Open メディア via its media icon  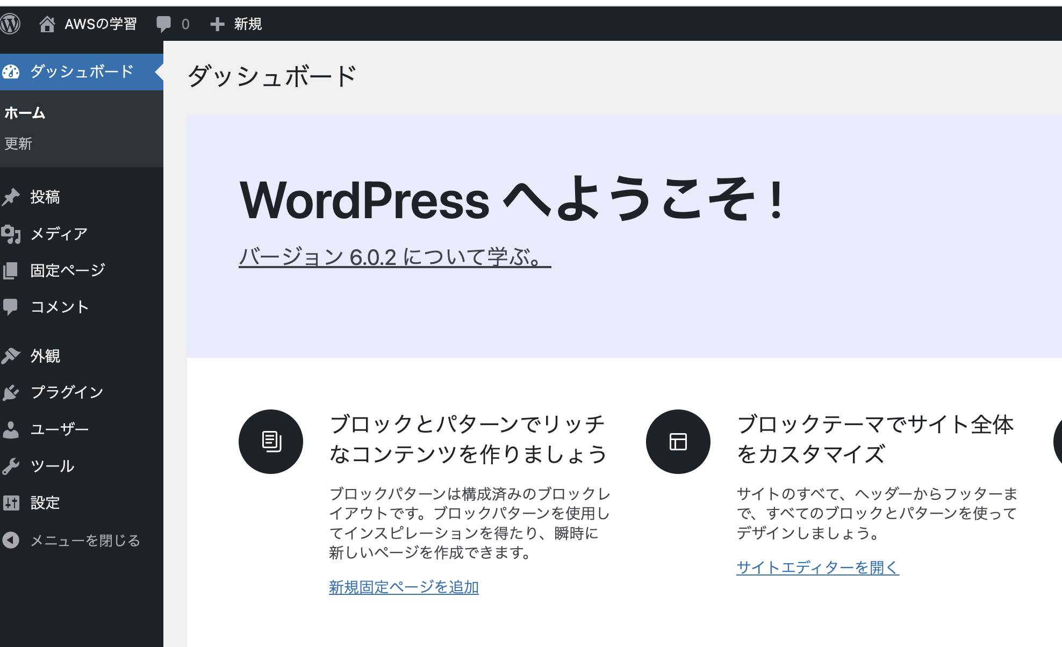[12, 234]
